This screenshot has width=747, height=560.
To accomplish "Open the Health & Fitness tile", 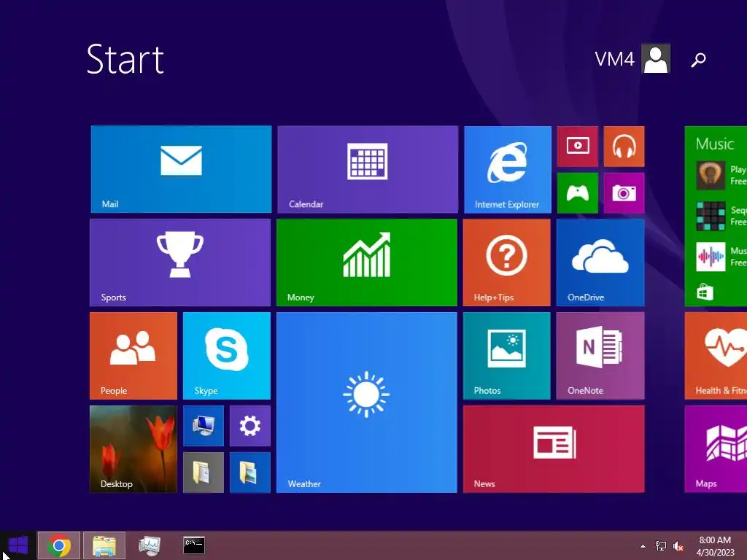I will point(716,356).
